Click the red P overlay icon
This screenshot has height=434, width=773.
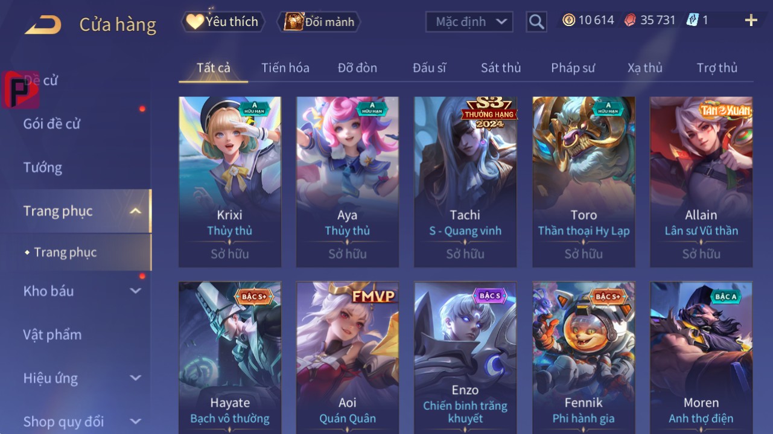[x=20, y=90]
